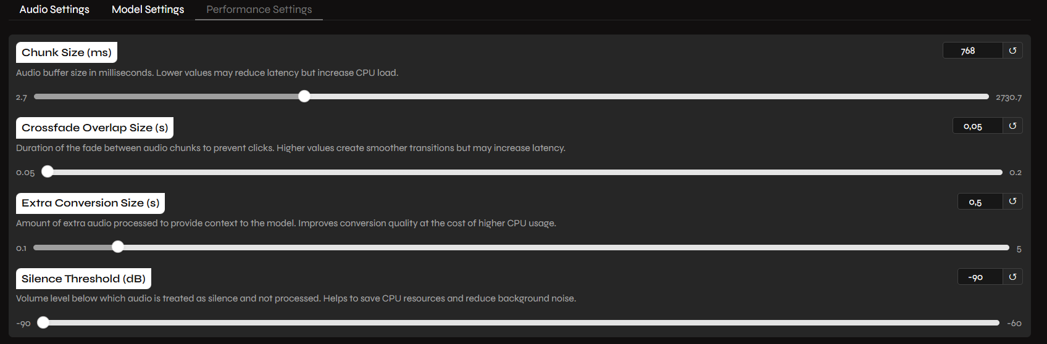Click the Chunk Size (ms) label

point(67,52)
